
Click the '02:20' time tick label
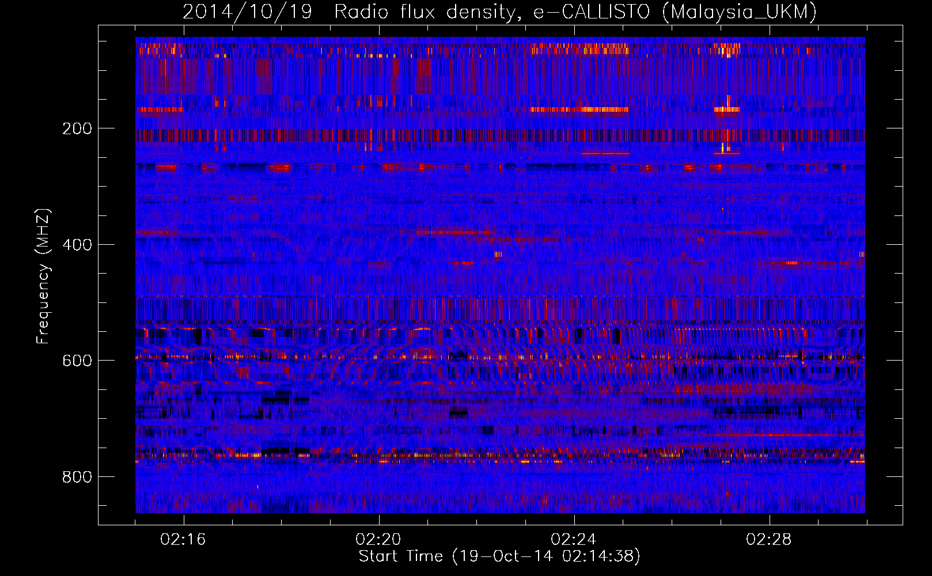coord(378,540)
